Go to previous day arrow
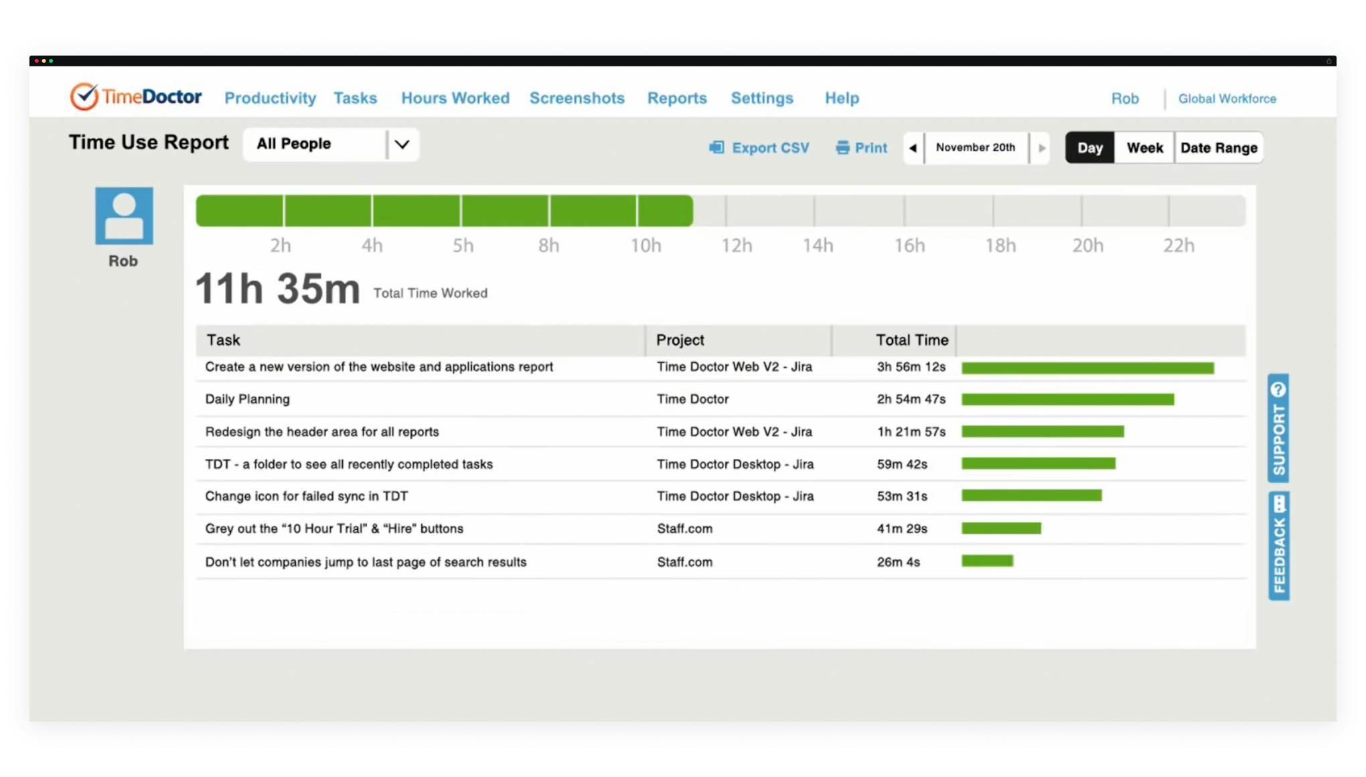The width and height of the screenshot is (1366, 777). point(913,148)
